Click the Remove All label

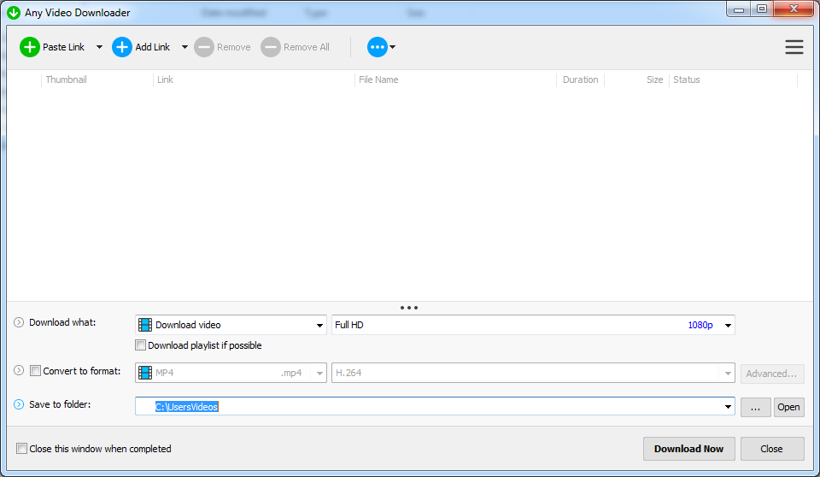coord(307,47)
